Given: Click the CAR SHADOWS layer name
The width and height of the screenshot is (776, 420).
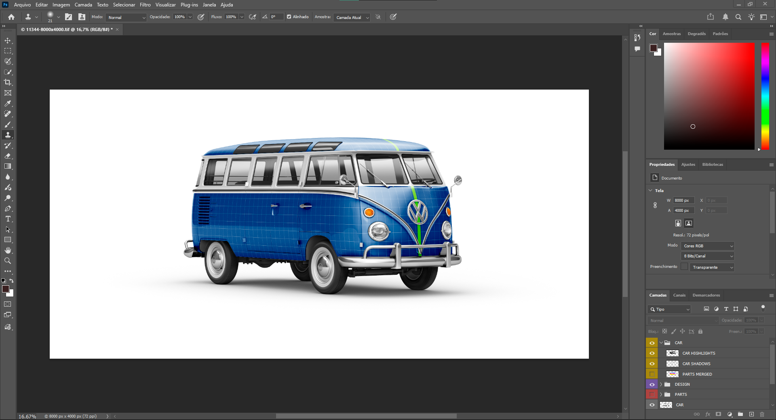Looking at the screenshot, I should [696, 364].
